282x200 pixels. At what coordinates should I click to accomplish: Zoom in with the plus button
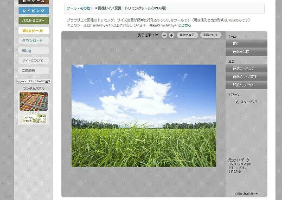coord(171,35)
